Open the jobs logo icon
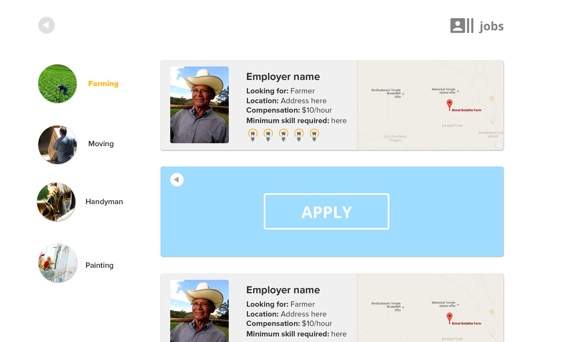This screenshot has height=342, width=566. 462,25
